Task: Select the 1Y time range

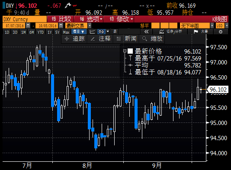Action: [50, 32]
